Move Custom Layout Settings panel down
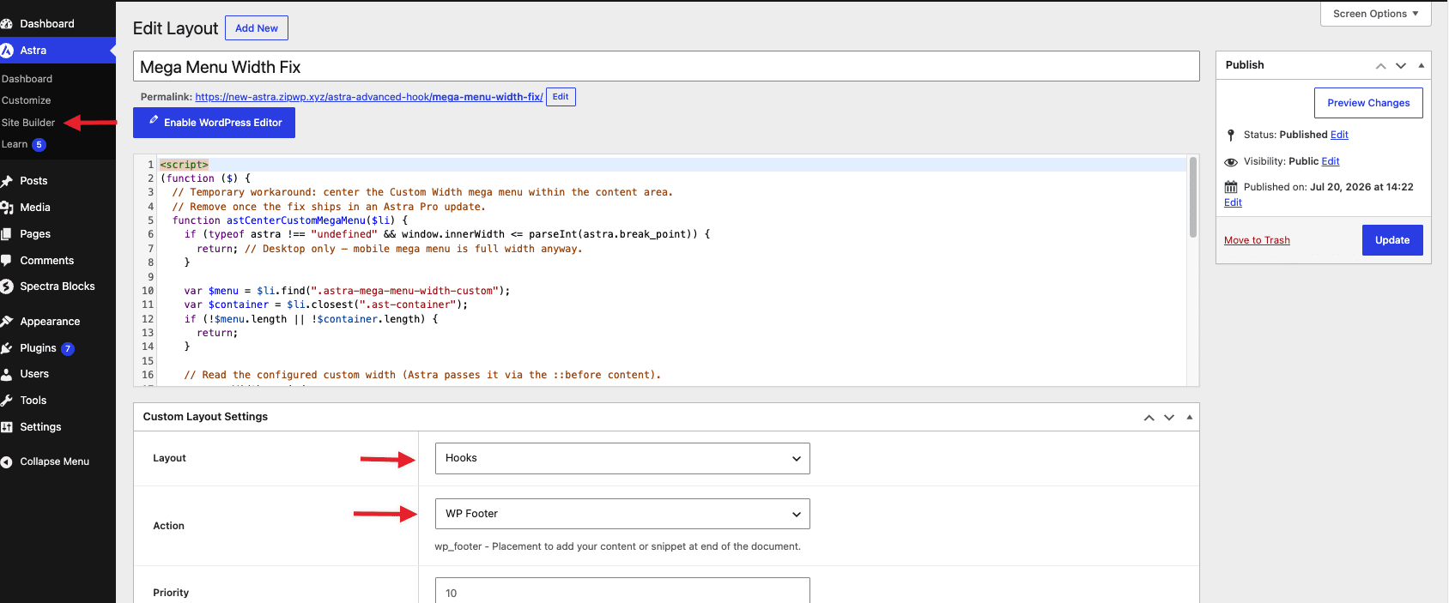The height and width of the screenshot is (603, 1449). coord(1169,417)
